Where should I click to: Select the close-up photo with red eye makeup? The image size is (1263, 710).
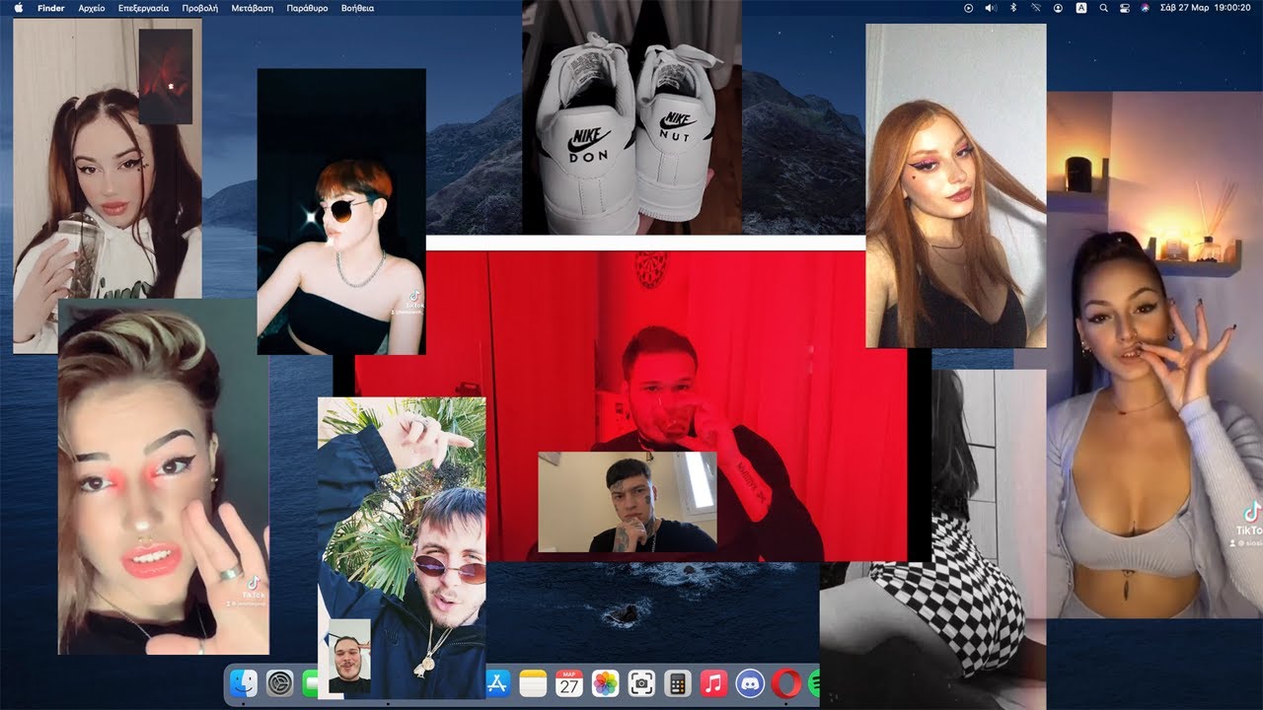coord(163,477)
